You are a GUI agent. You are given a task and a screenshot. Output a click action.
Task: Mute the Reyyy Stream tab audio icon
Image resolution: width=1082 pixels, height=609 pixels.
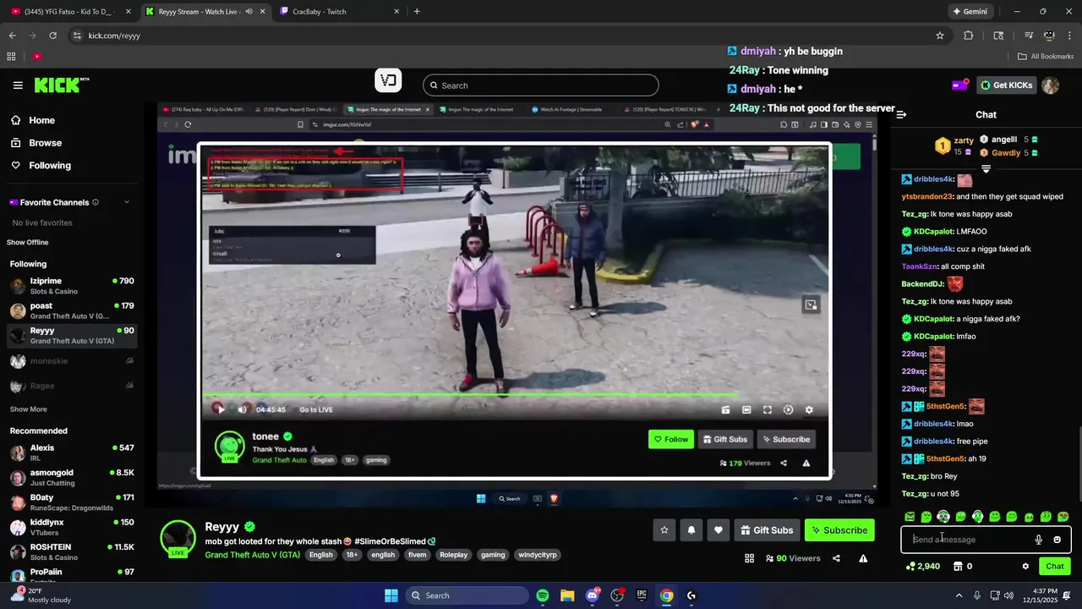coord(249,12)
